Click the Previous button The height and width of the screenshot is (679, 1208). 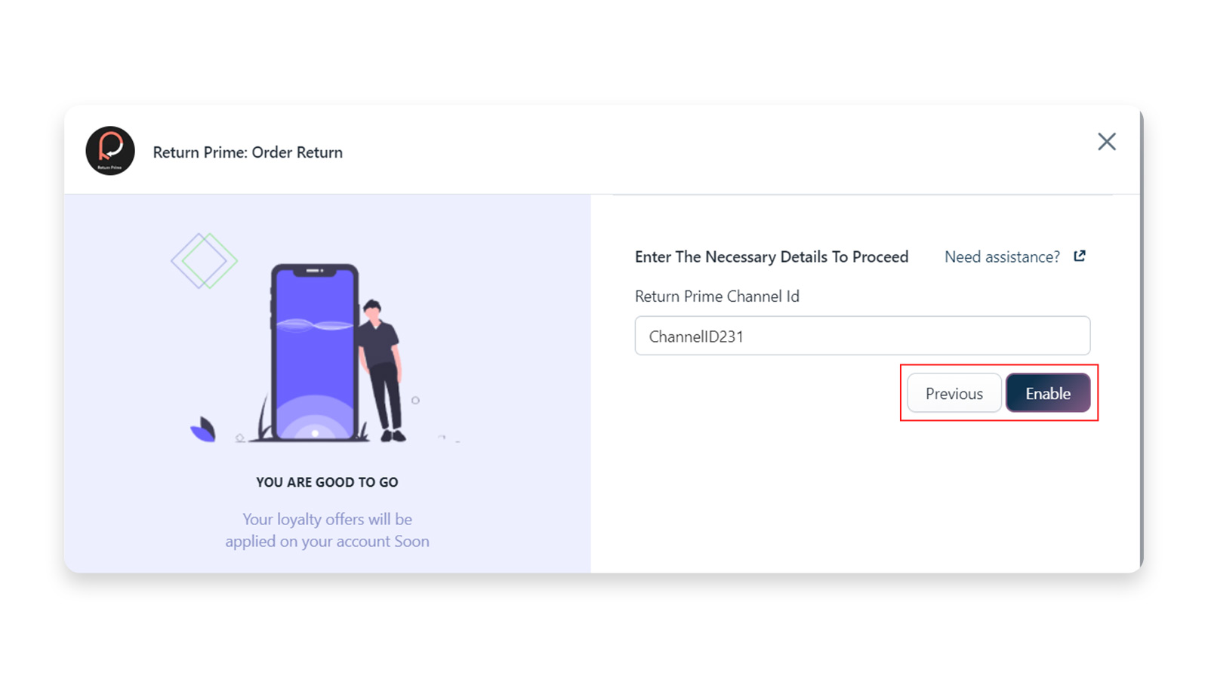pyautogui.click(x=954, y=392)
